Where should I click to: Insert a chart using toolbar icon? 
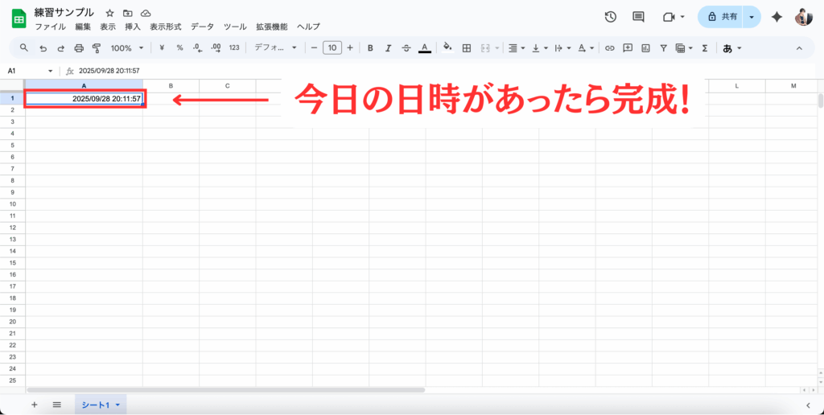[645, 48]
